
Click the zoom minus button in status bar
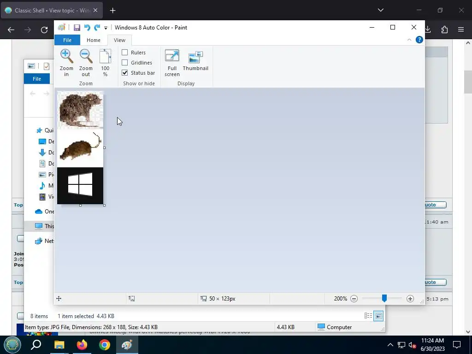tap(354, 299)
